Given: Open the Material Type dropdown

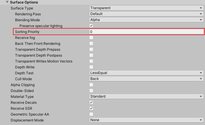Looking at the screenshot, I should pyautogui.click(x=146, y=96).
